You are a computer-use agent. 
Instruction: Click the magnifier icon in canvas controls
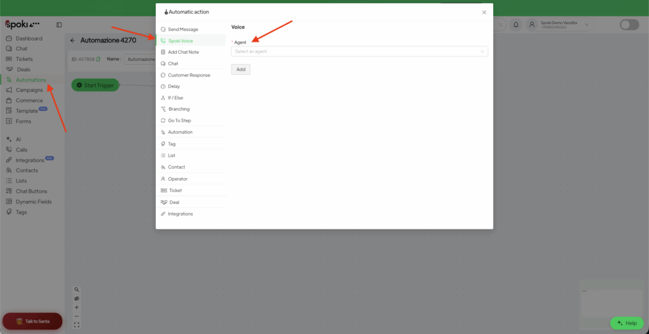77,289
